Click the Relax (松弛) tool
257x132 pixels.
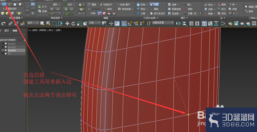pyautogui.click(x=141, y=5)
